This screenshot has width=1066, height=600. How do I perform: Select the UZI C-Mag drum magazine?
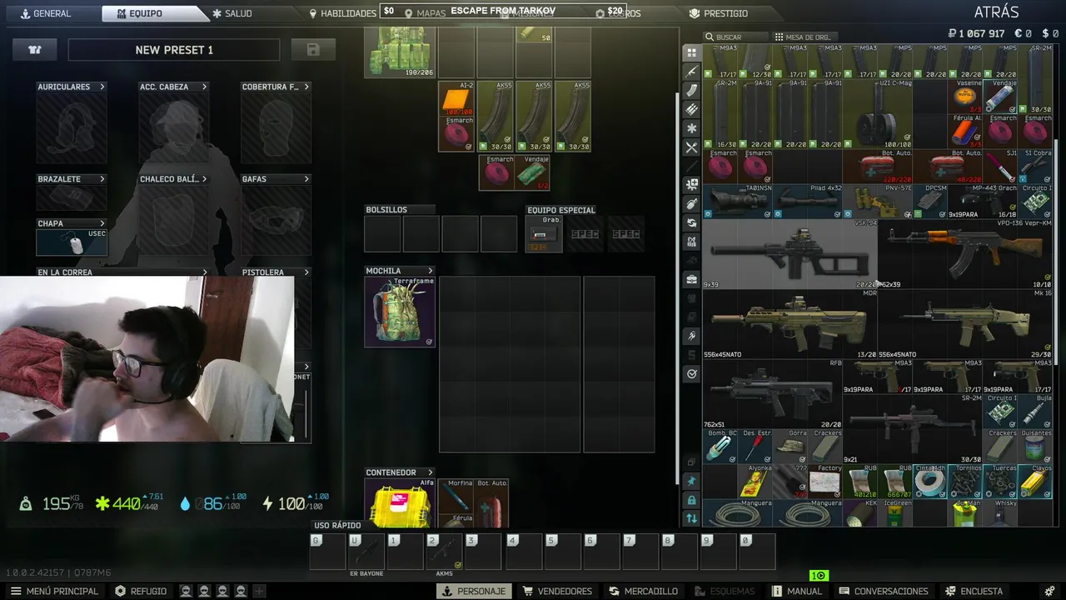click(x=877, y=114)
